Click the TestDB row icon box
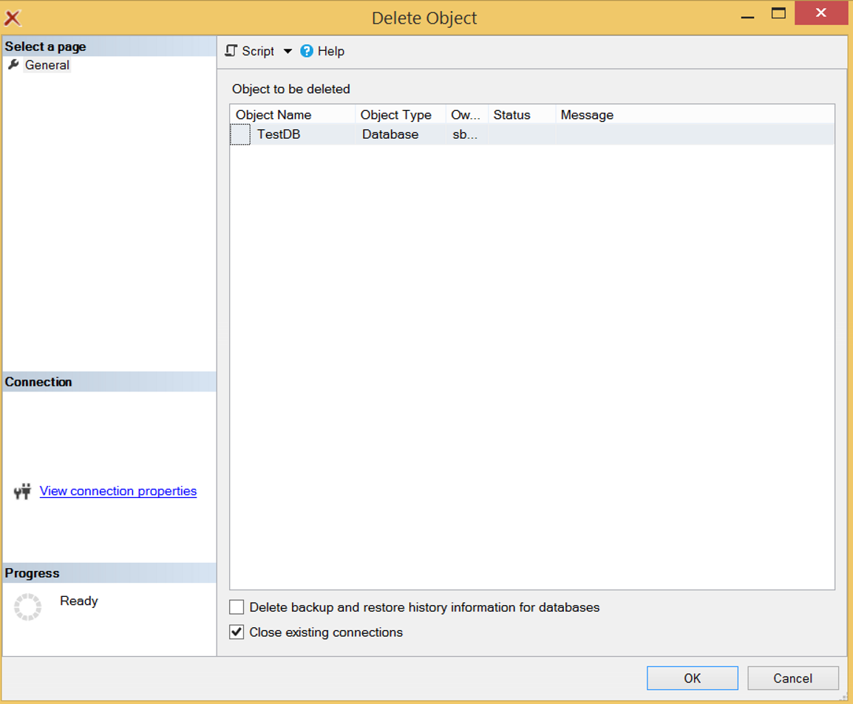Screen dimensions: 853x704 240,134
